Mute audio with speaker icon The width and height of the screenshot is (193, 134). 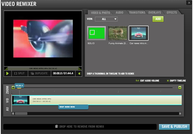(79, 74)
